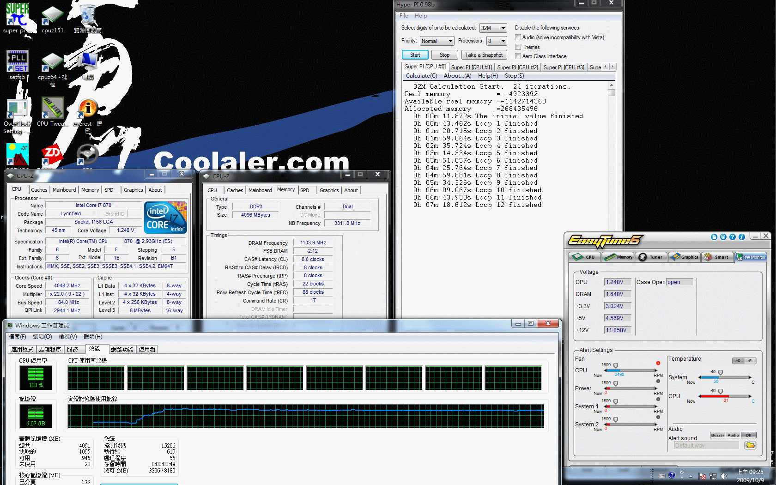Click EasyTune6 document page icon
Screen dimensions: 776x485
714,237
